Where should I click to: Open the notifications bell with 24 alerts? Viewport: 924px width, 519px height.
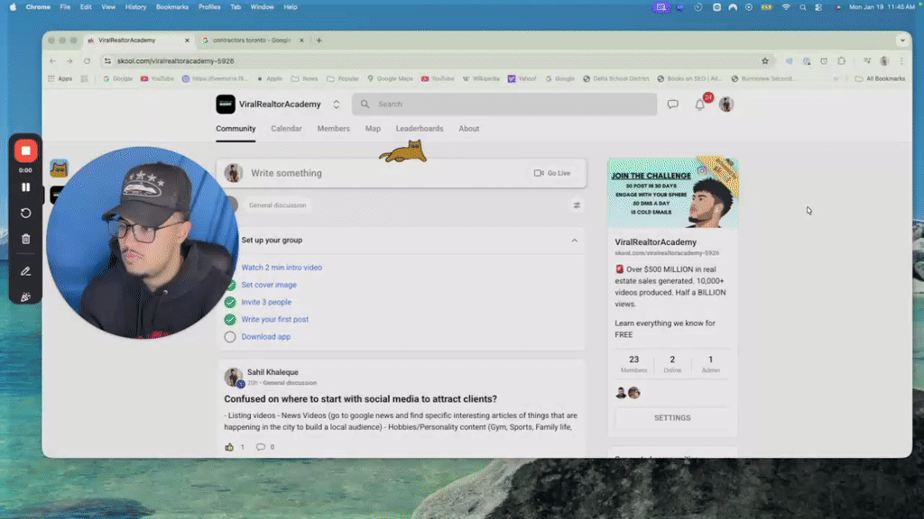[699, 105]
